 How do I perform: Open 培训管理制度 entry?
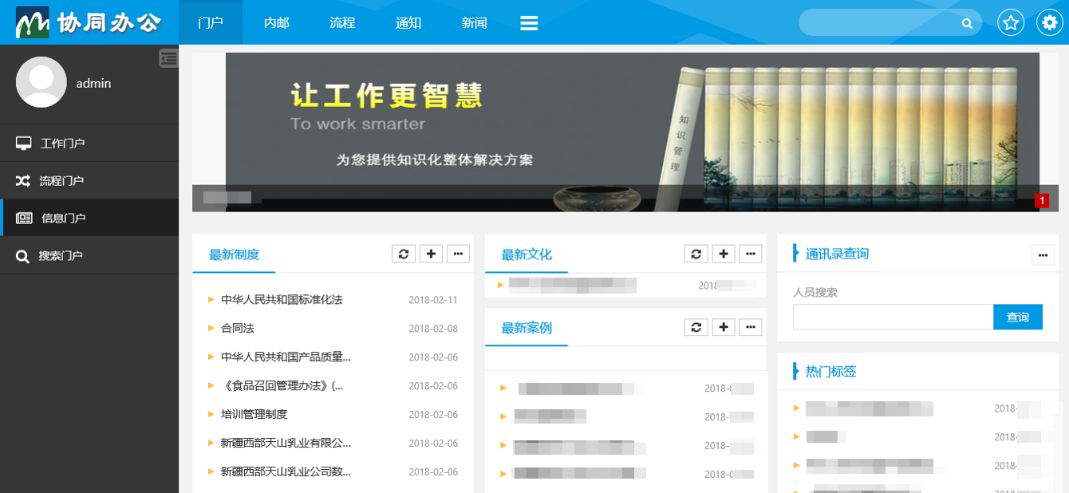pos(254,415)
